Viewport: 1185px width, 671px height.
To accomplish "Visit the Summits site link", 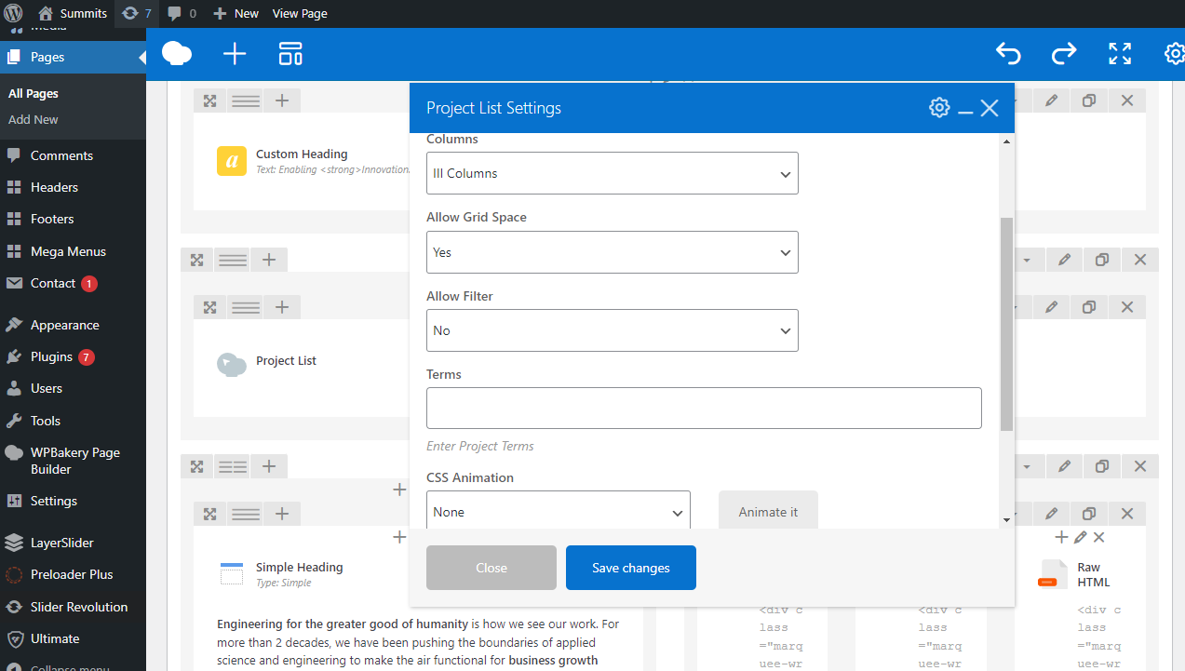I will pyautogui.click(x=73, y=13).
